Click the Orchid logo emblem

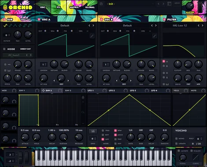(x=5, y=7)
